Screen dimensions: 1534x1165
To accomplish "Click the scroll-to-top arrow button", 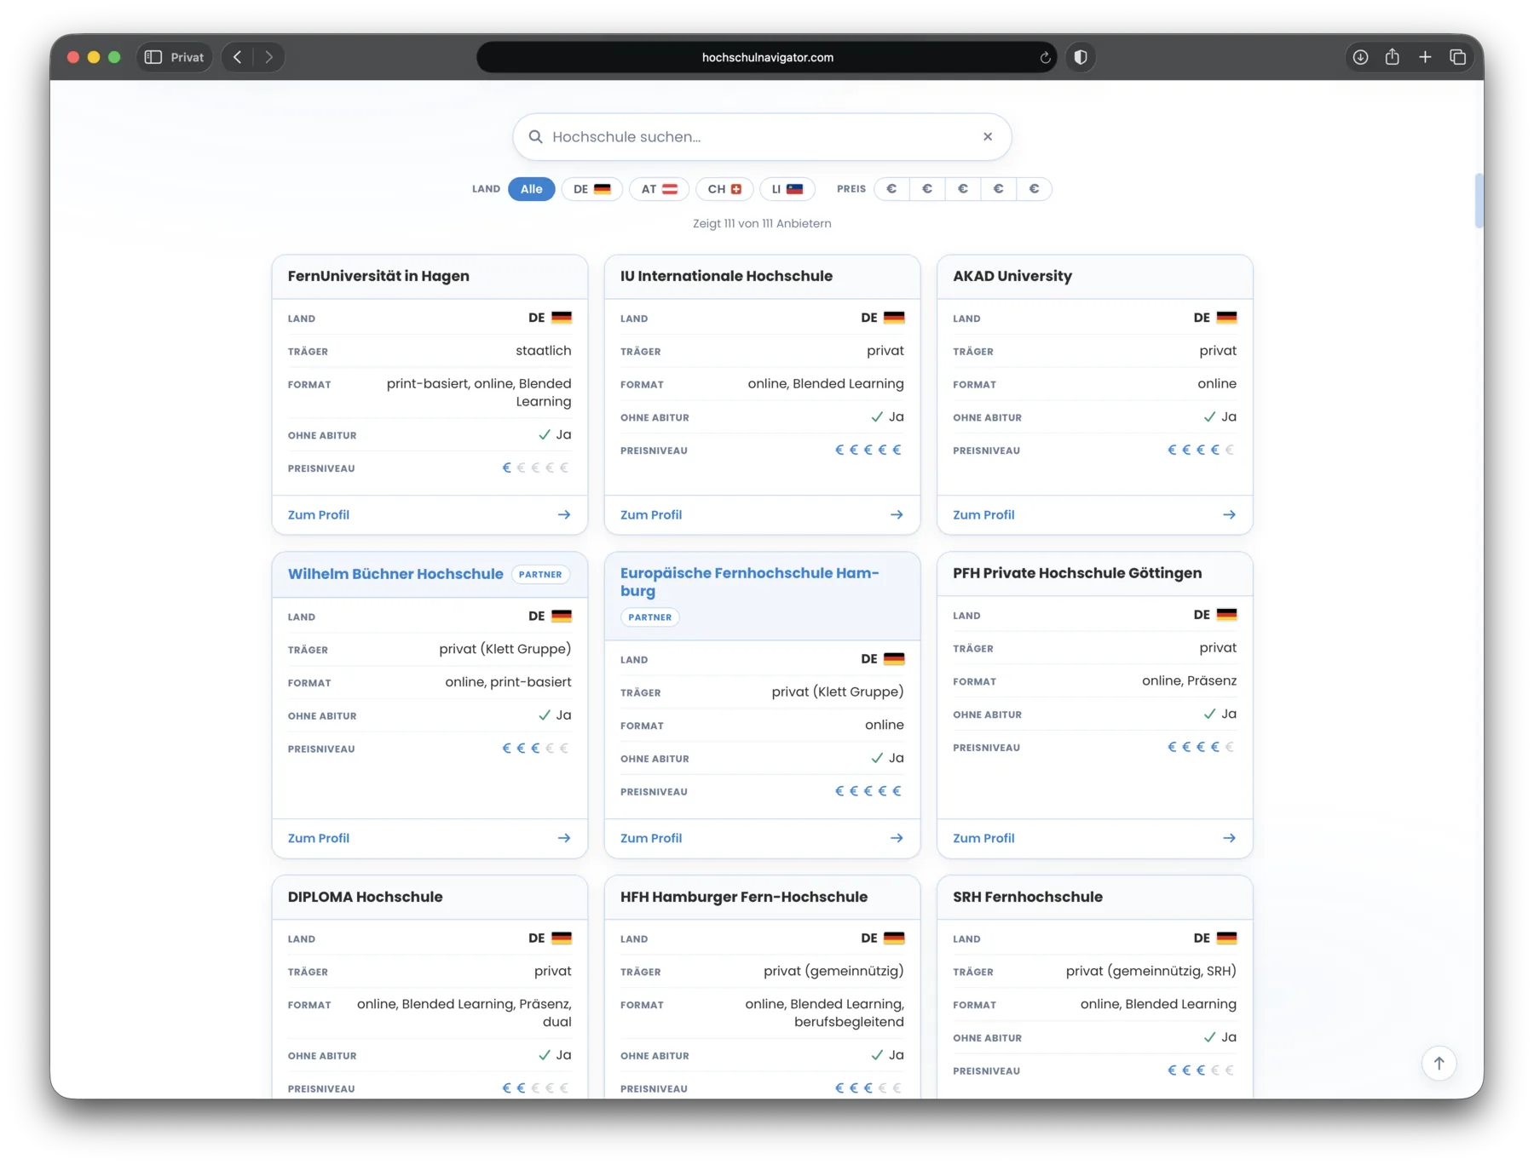I will [x=1439, y=1063].
